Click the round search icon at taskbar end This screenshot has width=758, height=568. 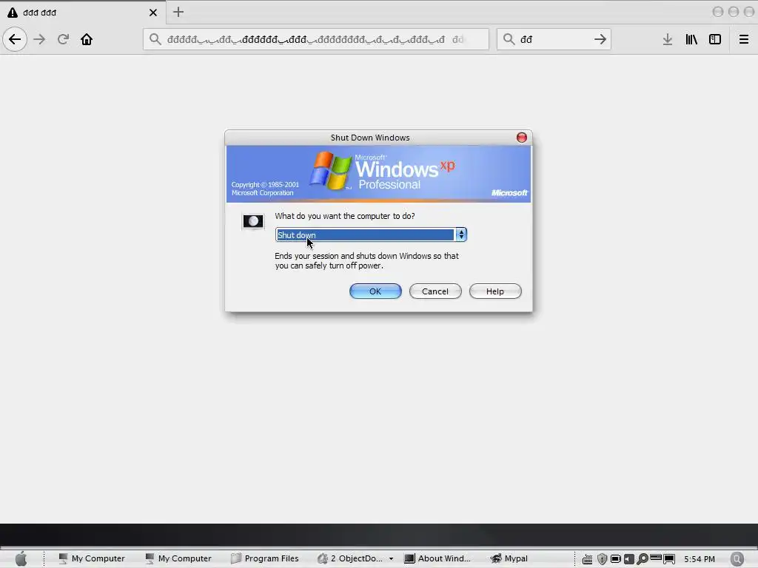click(737, 559)
